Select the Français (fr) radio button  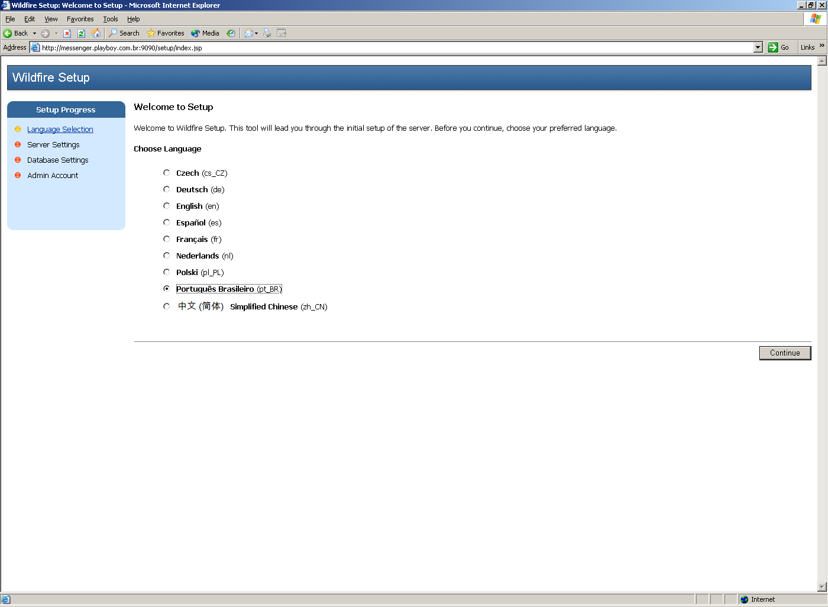(x=167, y=239)
